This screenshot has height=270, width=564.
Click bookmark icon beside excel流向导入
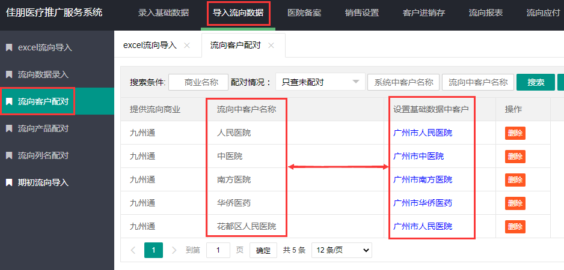point(9,47)
